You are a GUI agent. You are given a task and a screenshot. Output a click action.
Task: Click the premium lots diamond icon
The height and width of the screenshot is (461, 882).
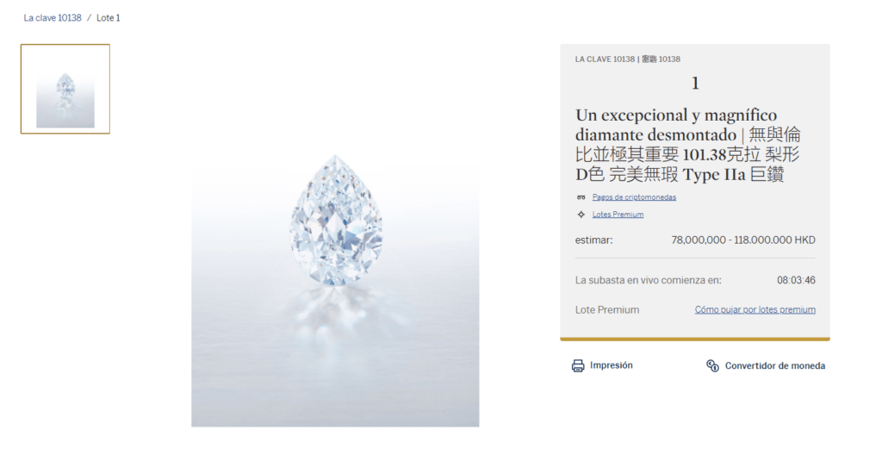[581, 215]
